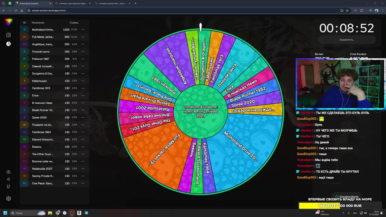This screenshot has height=217, width=386.
Task: Click the 00:08:52 countdown timer
Action: tap(347, 28)
